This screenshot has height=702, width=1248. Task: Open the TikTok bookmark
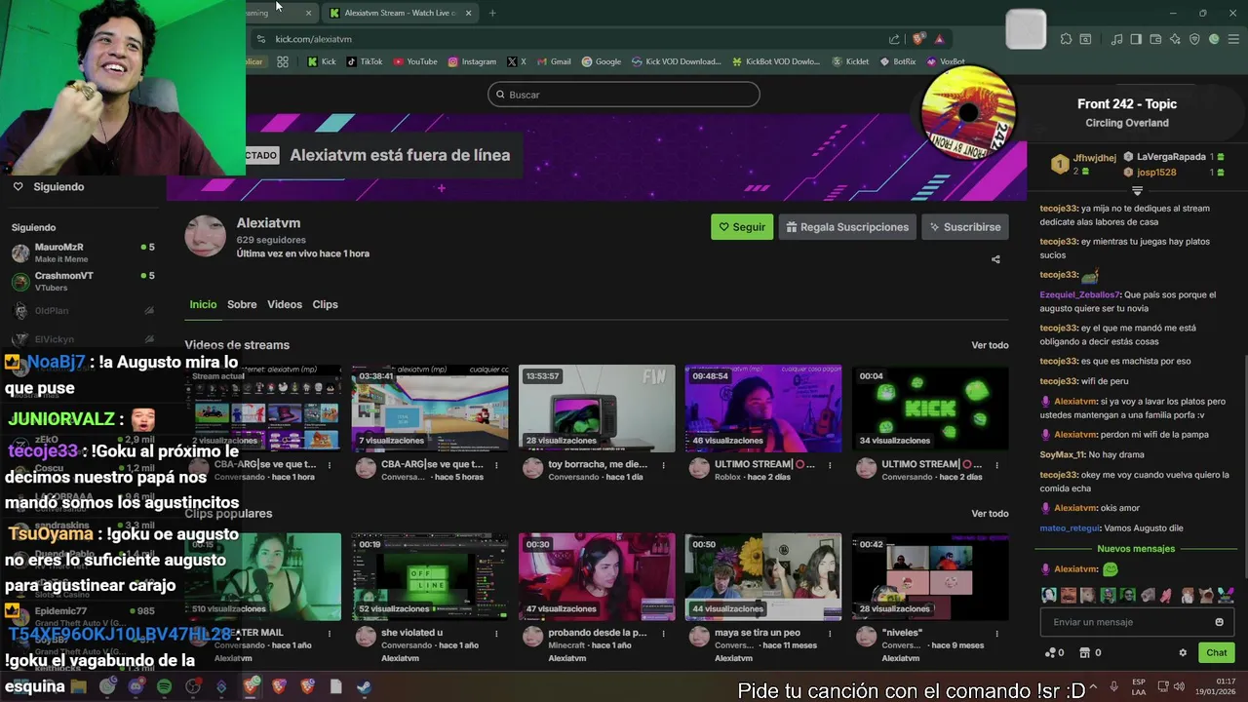(365, 61)
